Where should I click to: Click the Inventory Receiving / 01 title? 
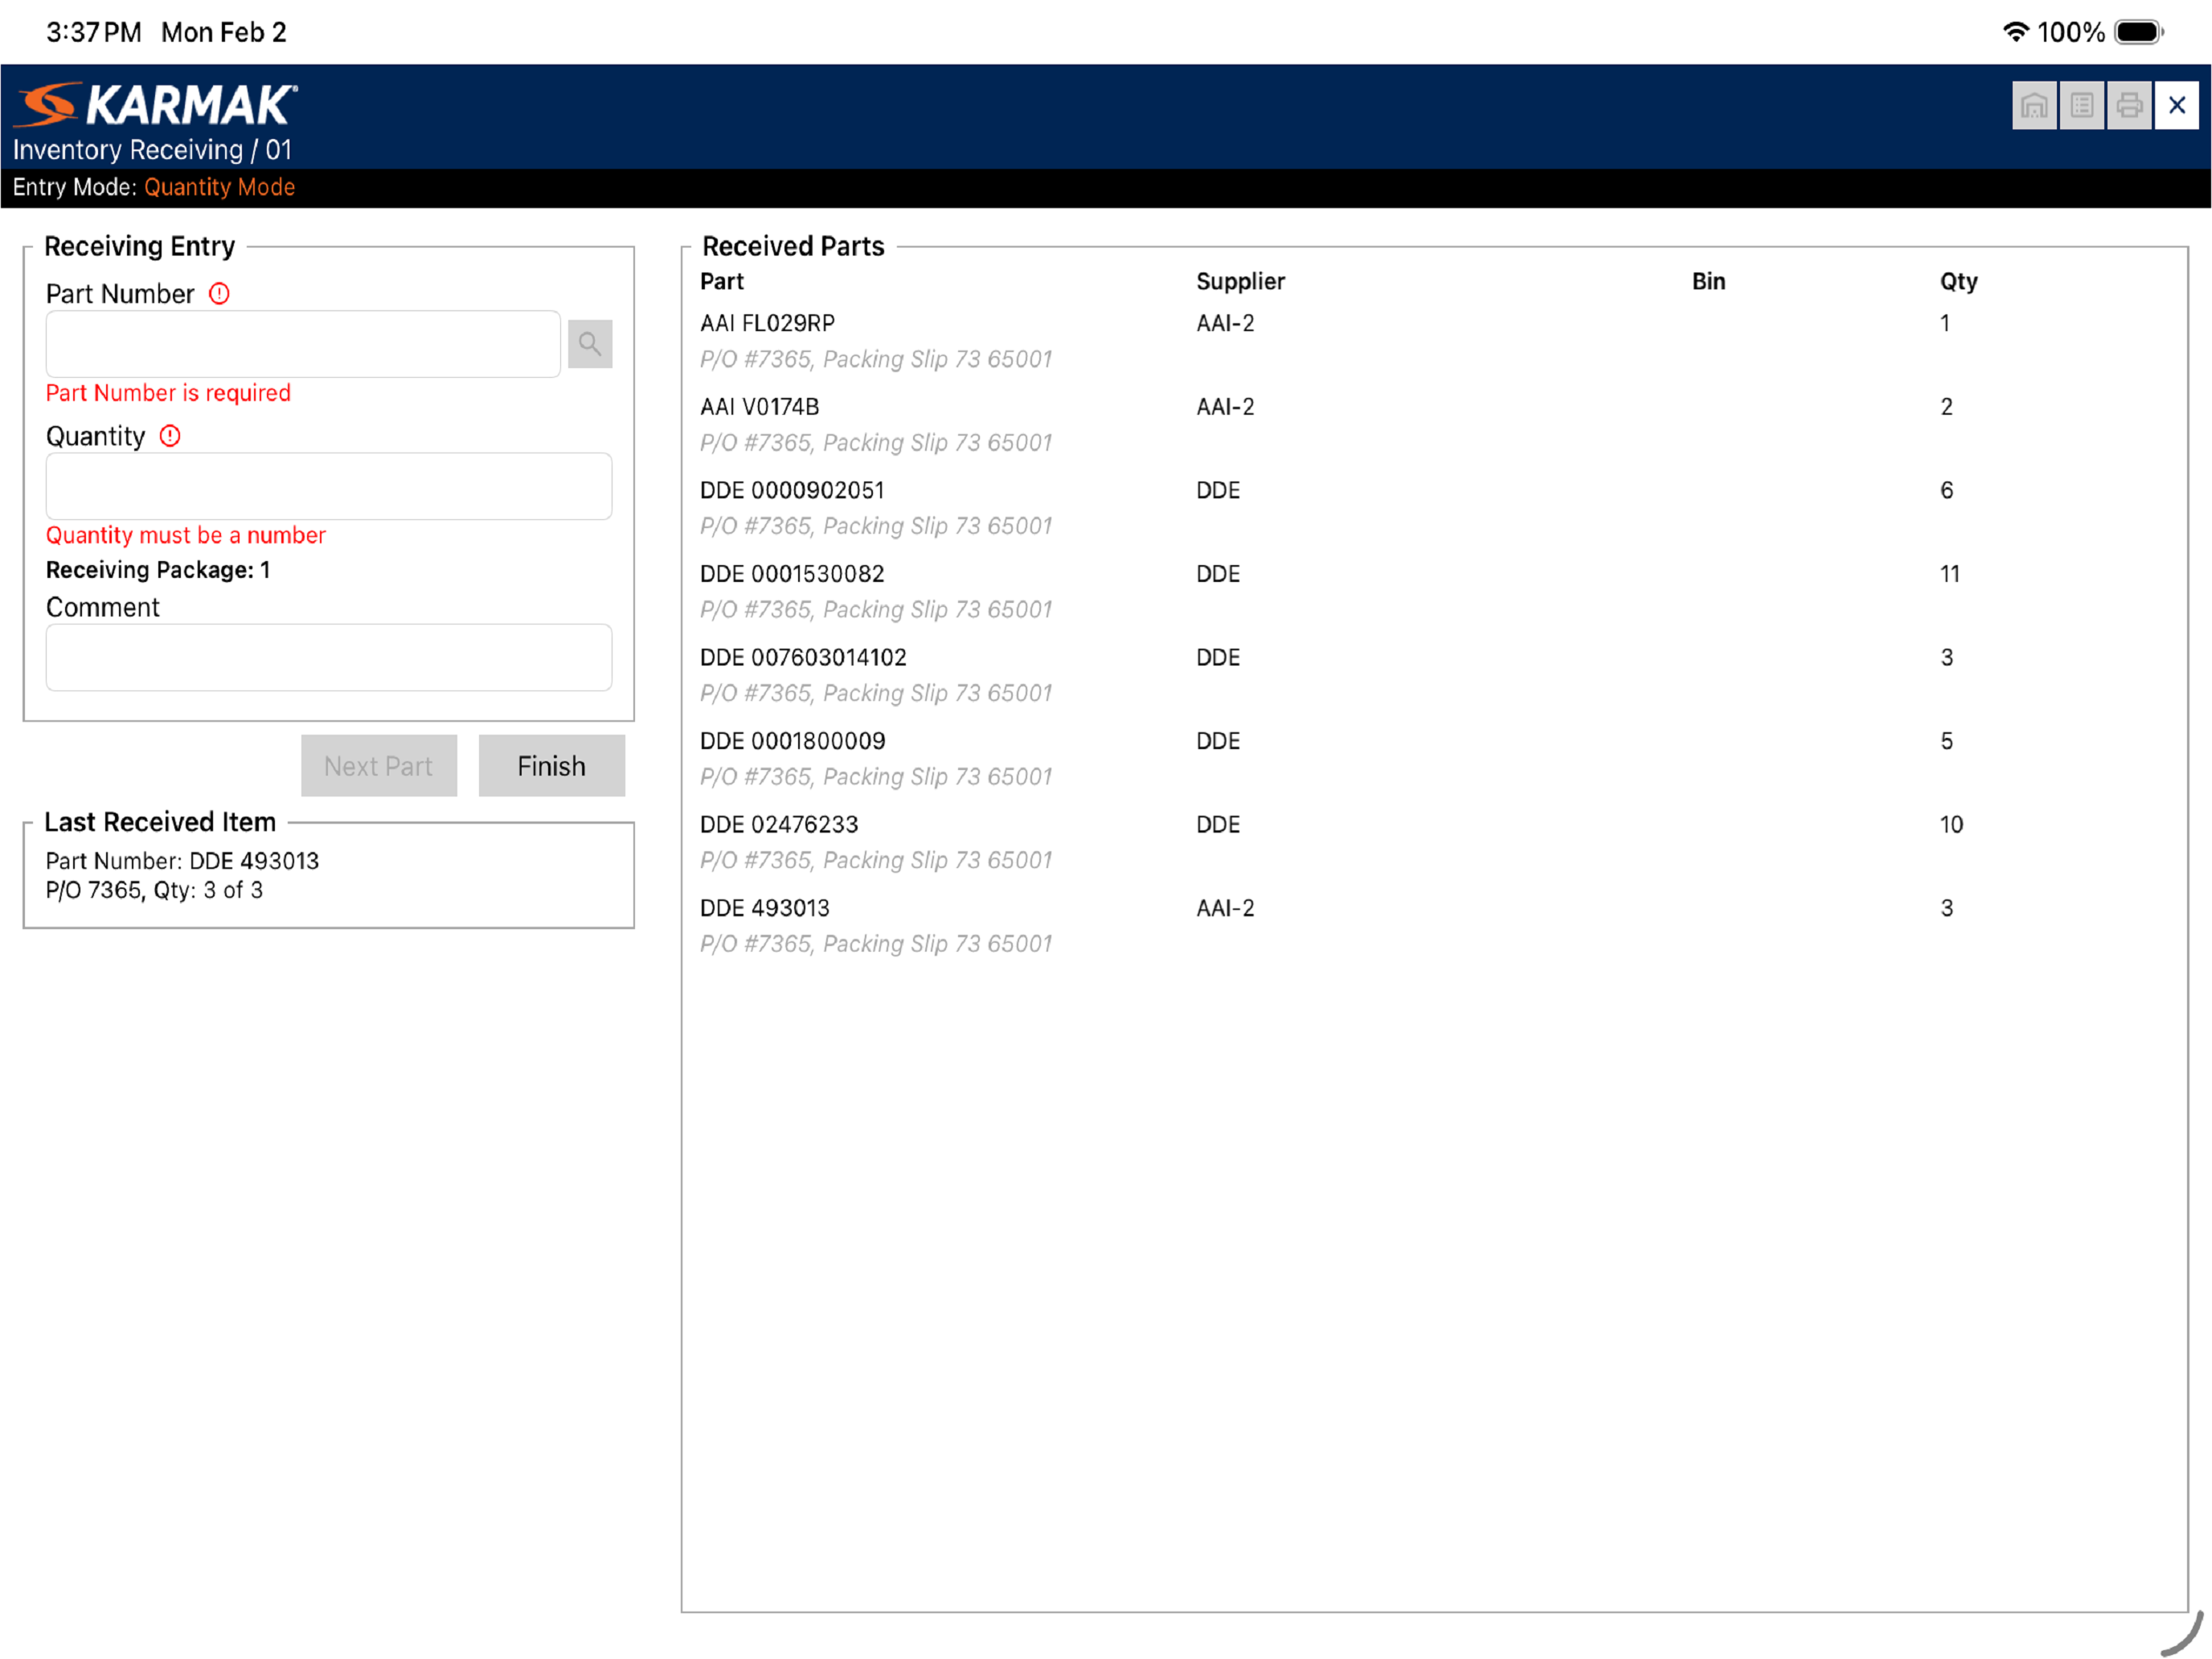click(x=152, y=150)
